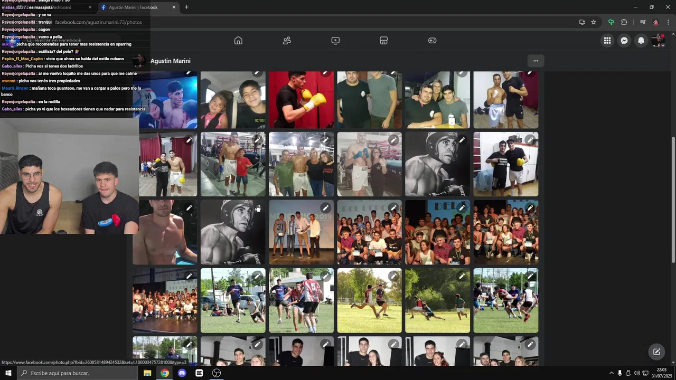Go to Facebook Home icon
Image resolution: width=676 pixels, height=380 pixels.
point(238,41)
